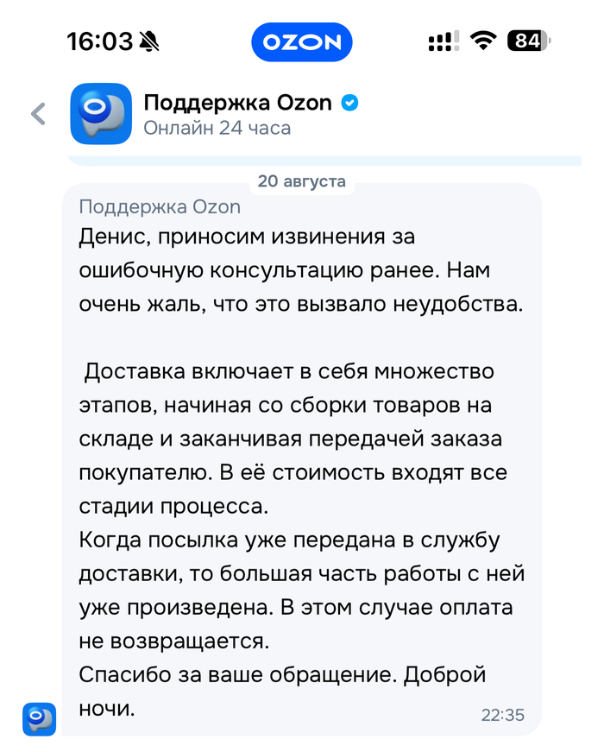Open the Ozon support avatar in header
The image size is (604, 752).
(100, 114)
